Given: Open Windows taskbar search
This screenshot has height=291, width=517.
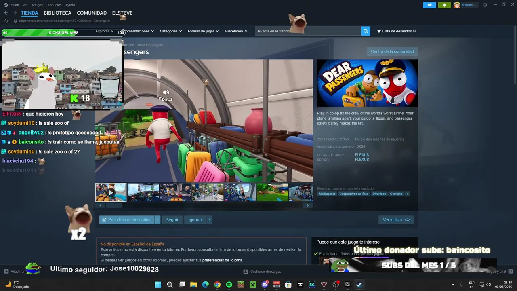Looking at the screenshot, I should coord(170,285).
